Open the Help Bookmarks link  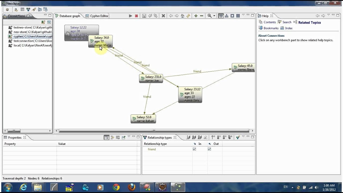(x=269, y=28)
